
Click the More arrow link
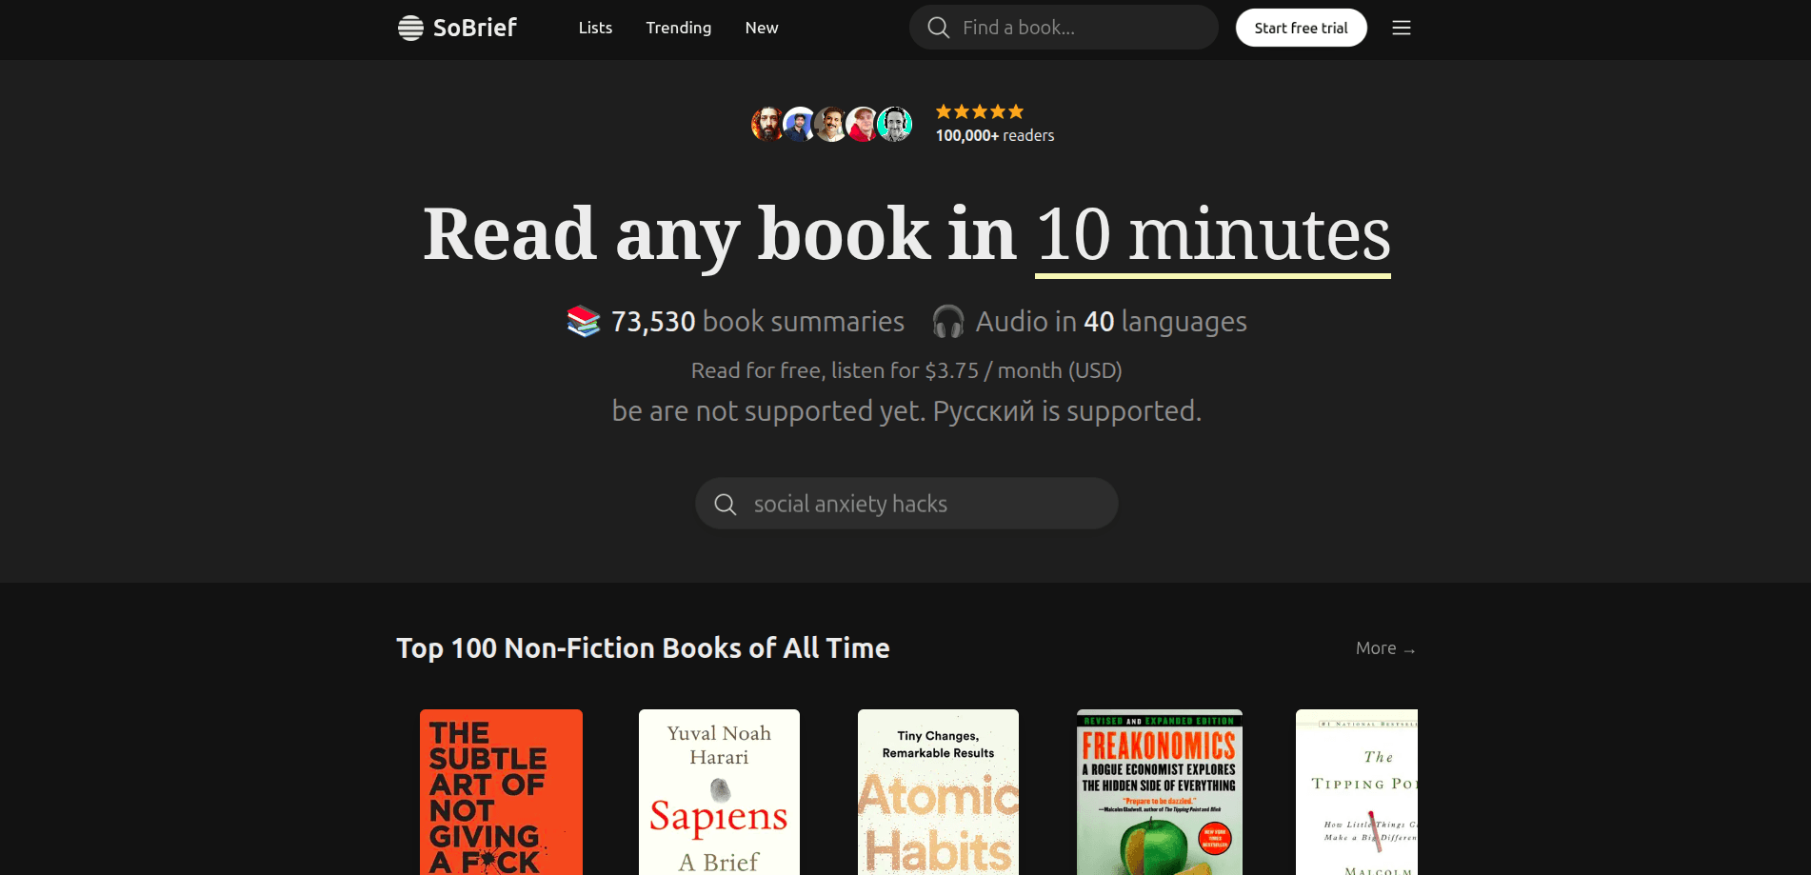coord(1385,648)
